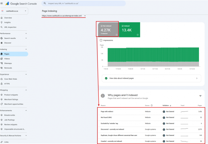Click the search magnifier icon
The height and width of the screenshot is (144, 208).
tap(45, 3)
